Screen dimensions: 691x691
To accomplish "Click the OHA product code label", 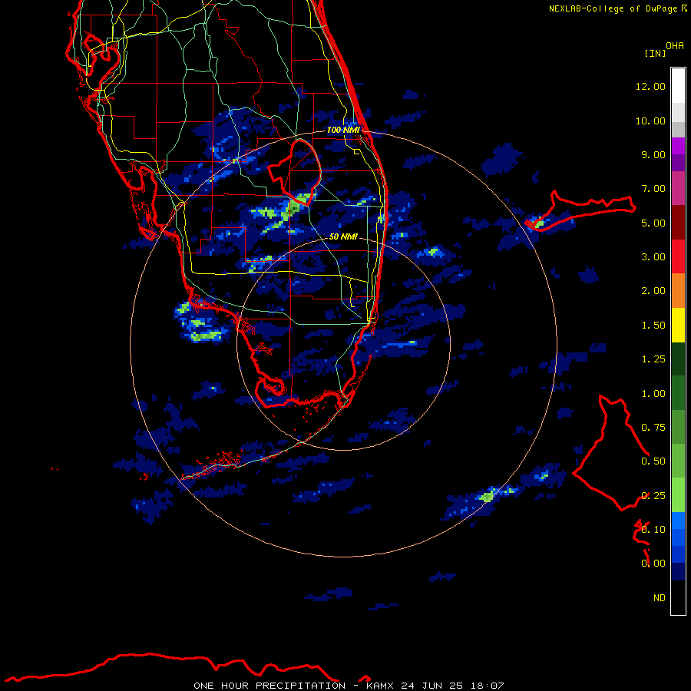I will pos(675,46).
